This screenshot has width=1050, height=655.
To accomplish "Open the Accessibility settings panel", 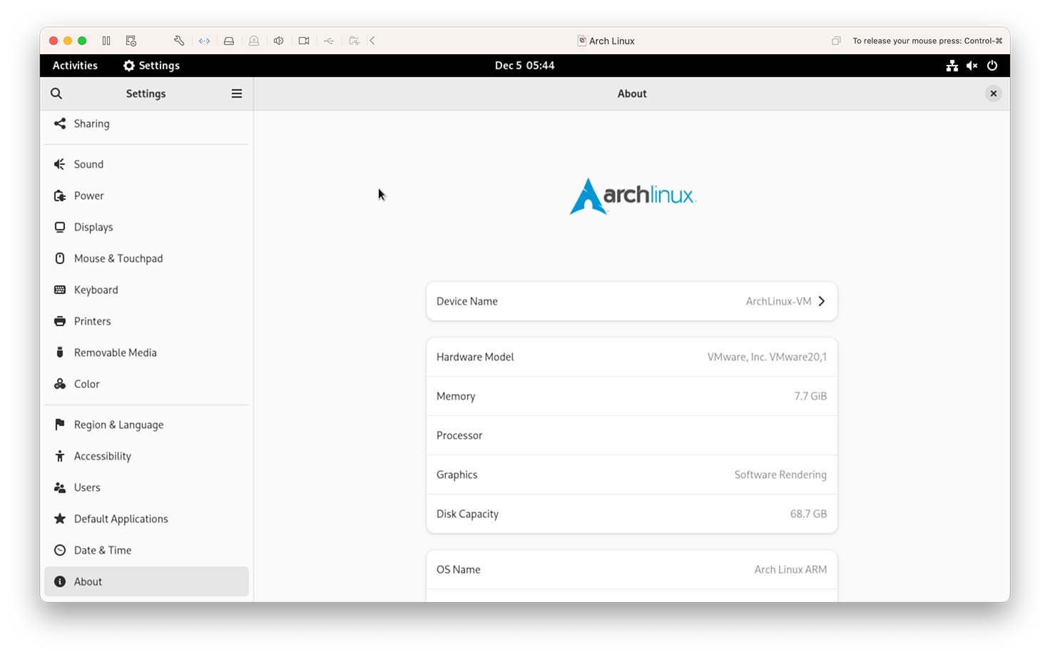I will click(x=146, y=456).
